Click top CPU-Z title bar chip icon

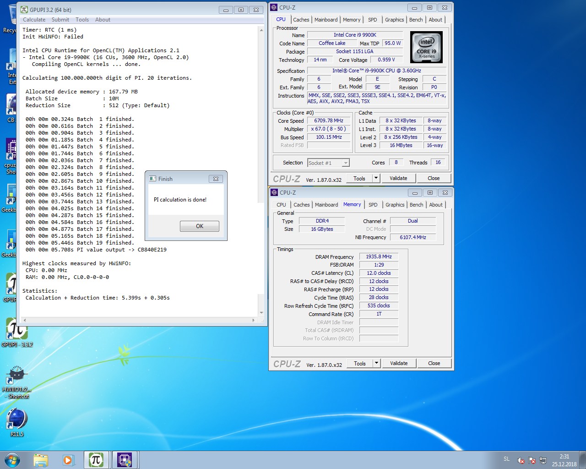(274, 7)
